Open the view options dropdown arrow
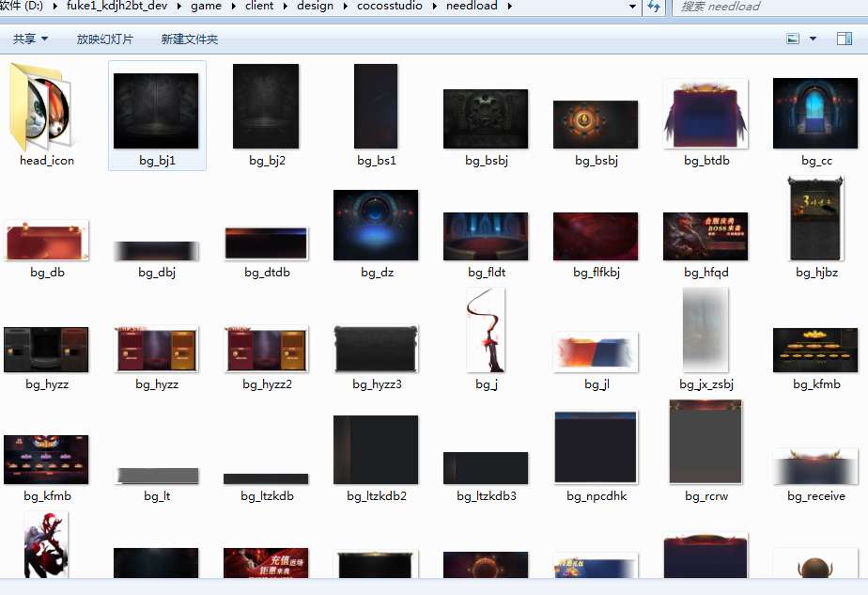 click(x=814, y=39)
